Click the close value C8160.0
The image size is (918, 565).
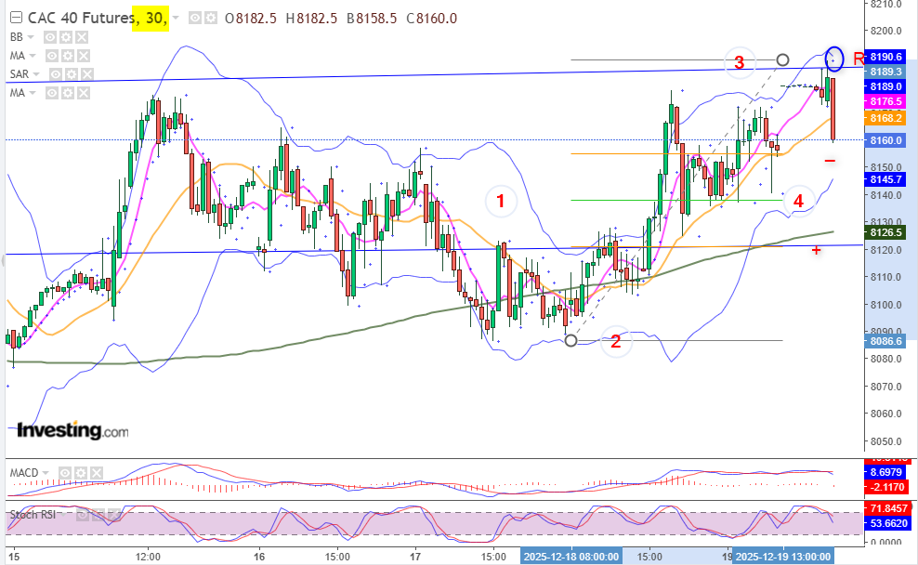432,19
